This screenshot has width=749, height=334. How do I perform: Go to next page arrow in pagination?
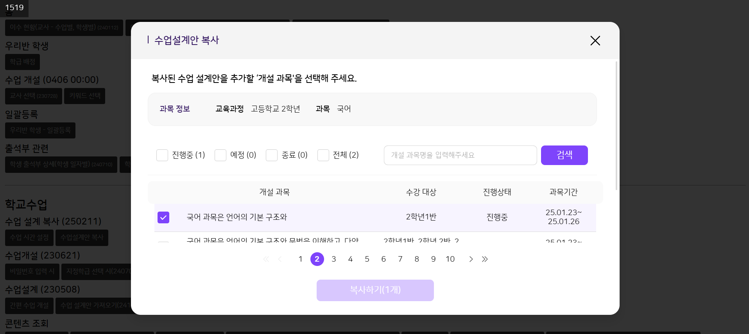click(x=471, y=259)
